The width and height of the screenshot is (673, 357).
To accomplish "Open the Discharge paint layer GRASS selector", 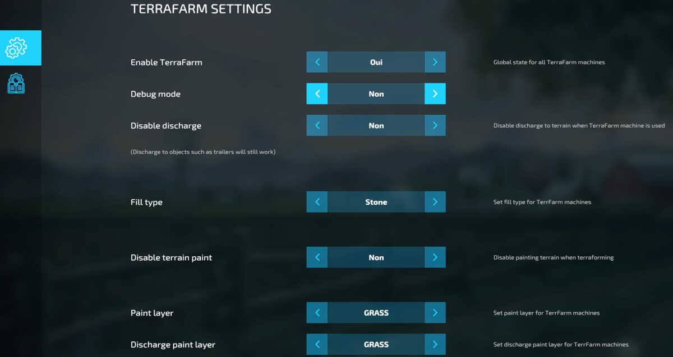I will (x=376, y=345).
